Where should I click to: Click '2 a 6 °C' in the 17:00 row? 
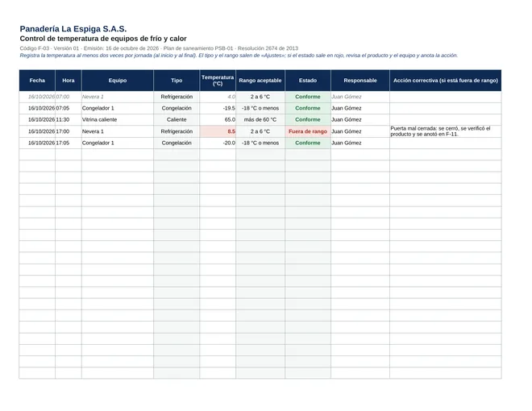(260, 131)
